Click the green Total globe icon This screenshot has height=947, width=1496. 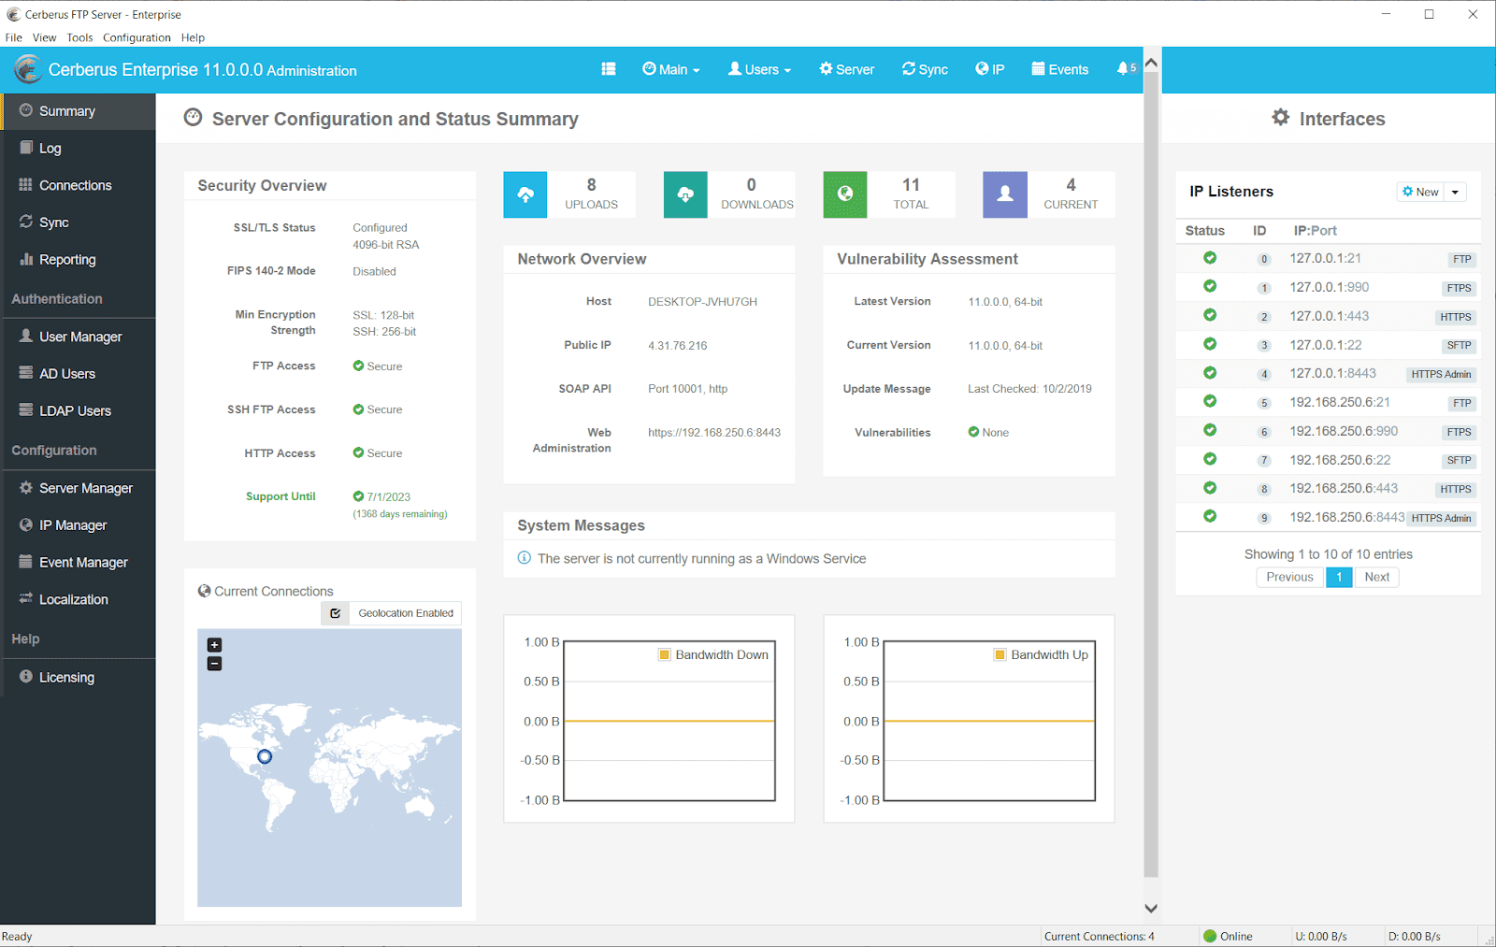(845, 194)
